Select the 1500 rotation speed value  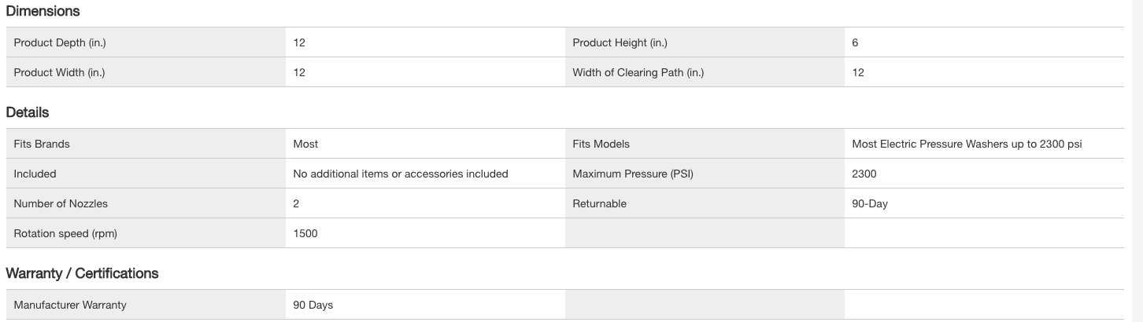(305, 233)
